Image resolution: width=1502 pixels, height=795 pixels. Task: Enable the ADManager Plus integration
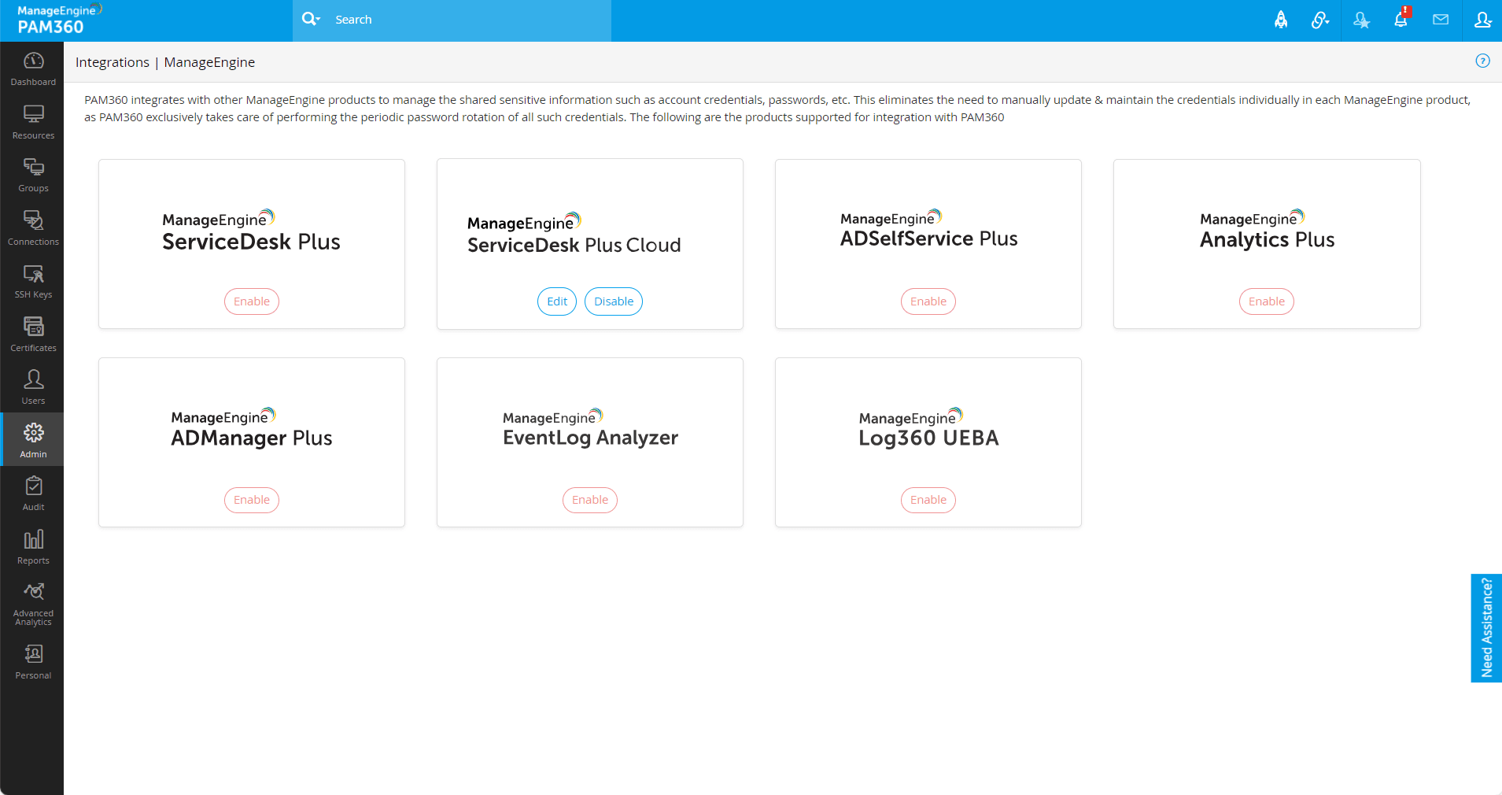pos(252,500)
